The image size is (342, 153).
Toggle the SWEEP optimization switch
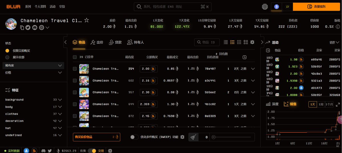click(135, 137)
